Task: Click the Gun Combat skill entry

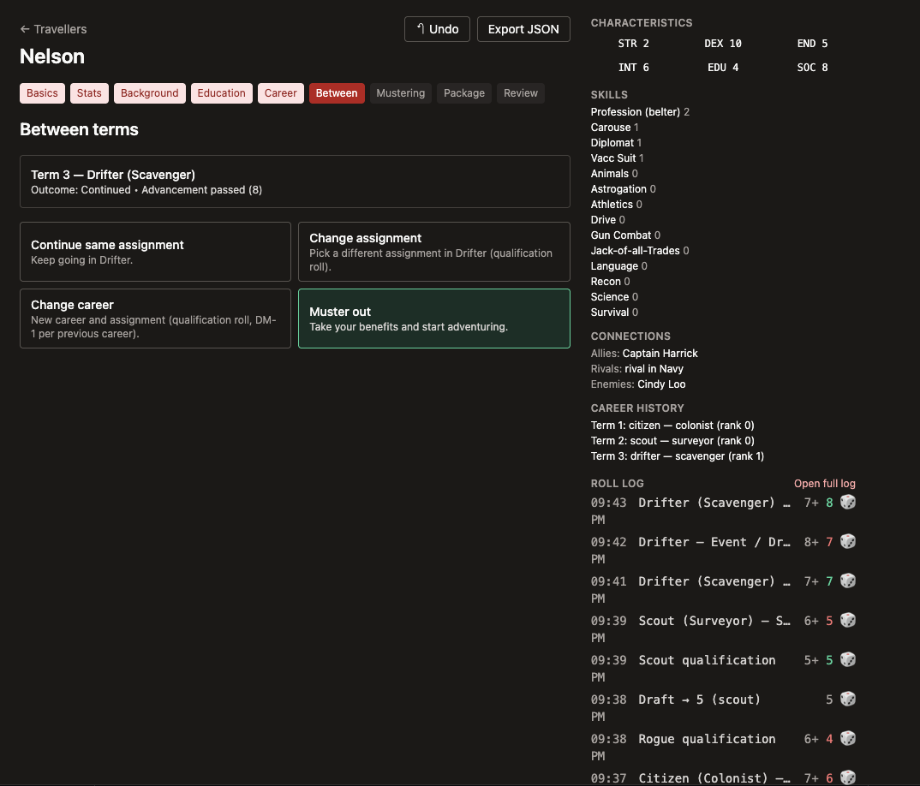Action: pos(625,235)
